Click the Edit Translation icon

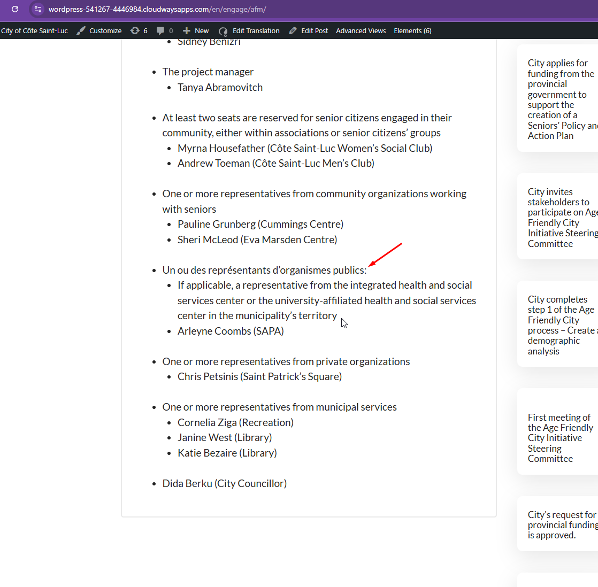[223, 31]
